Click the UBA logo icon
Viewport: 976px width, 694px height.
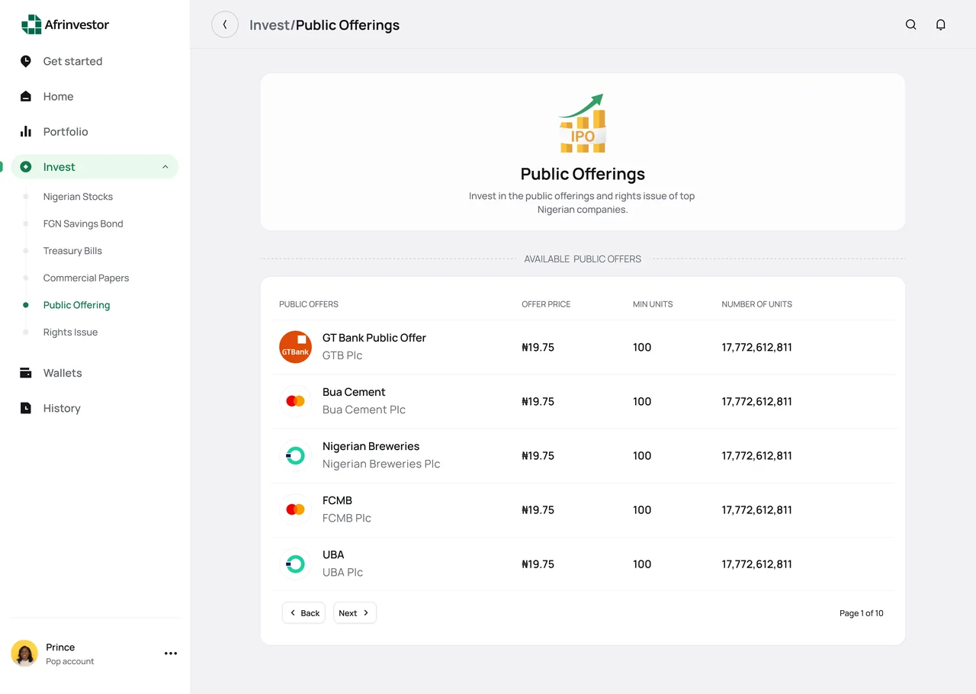coord(295,564)
